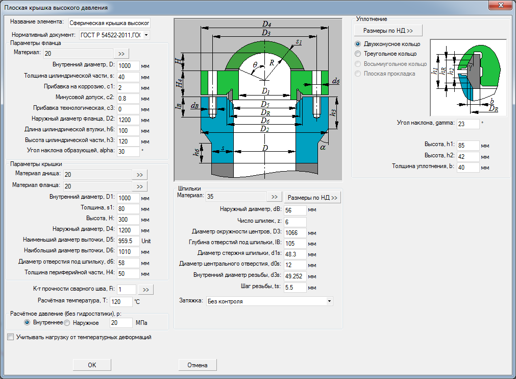The width and height of the screenshot is (516, 379).
Task: Click Наружный диаметр фланца, D2 field
Action: pyautogui.click(x=128, y=120)
